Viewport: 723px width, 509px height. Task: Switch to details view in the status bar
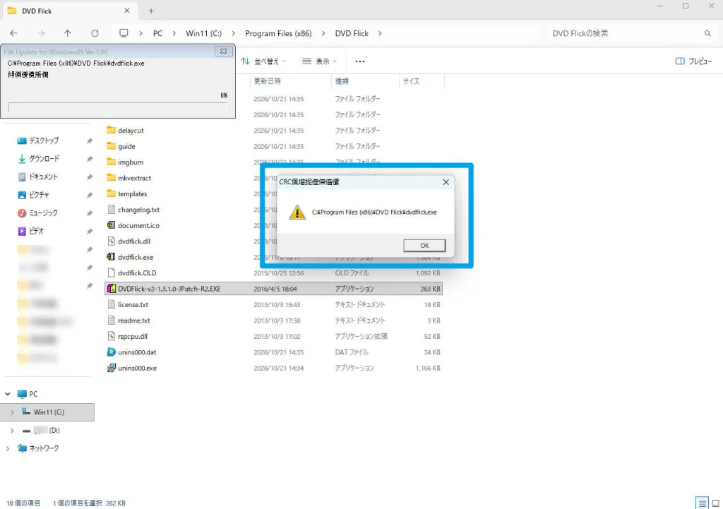point(702,503)
